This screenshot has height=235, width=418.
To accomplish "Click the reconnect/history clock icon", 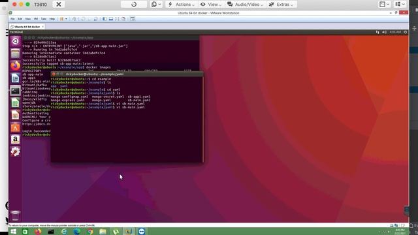I will [x=134, y=5].
